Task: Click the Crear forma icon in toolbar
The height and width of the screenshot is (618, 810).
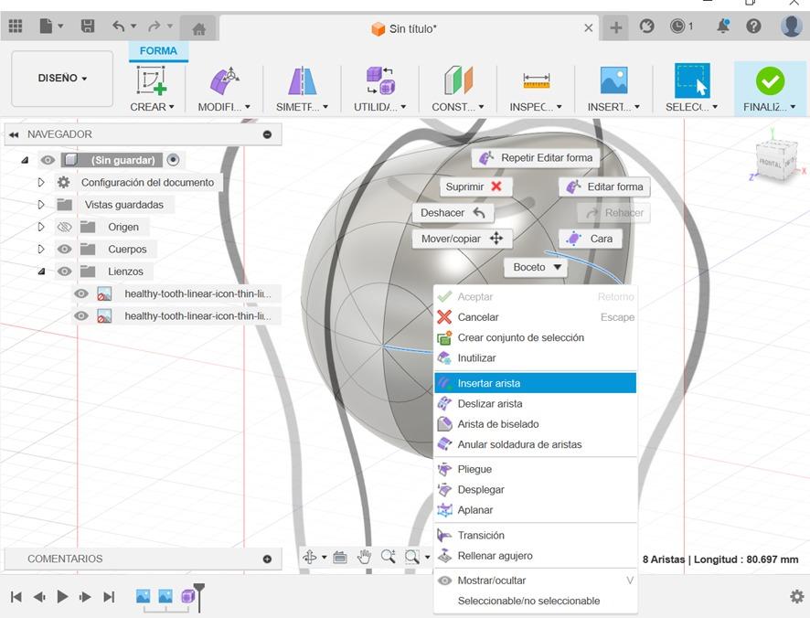Action: click(152, 80)
